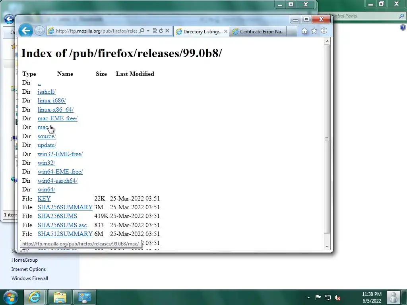Download the KEY file
This screenshot has height=305, width=407.
point(44,199)
